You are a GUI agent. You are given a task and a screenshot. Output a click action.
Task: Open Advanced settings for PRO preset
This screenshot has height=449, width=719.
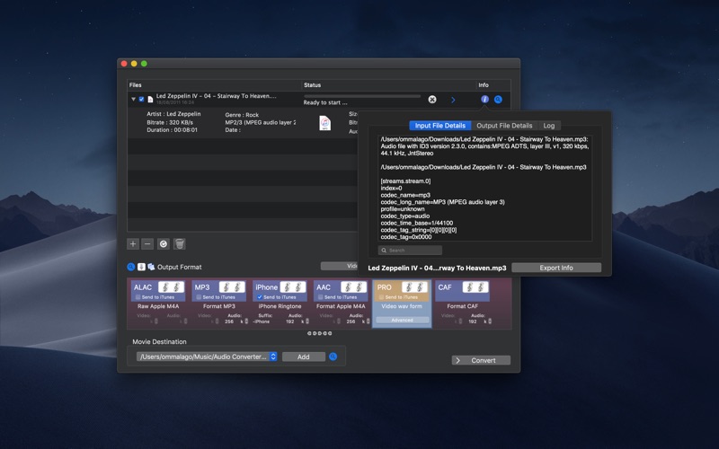[x=402, y=321]
